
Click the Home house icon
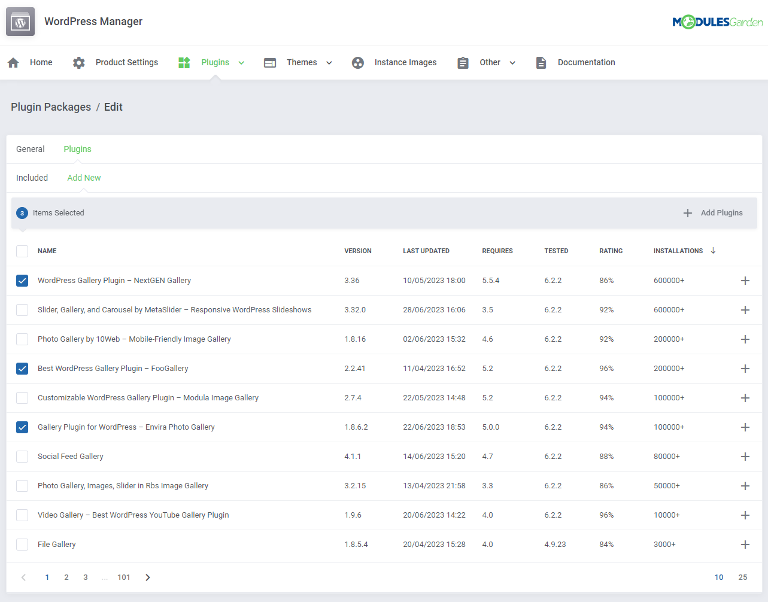13,62
